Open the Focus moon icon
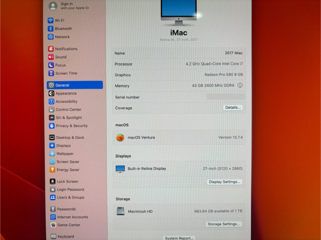The width and height of the screenshot is (321, 240). (x=51, y=65)
